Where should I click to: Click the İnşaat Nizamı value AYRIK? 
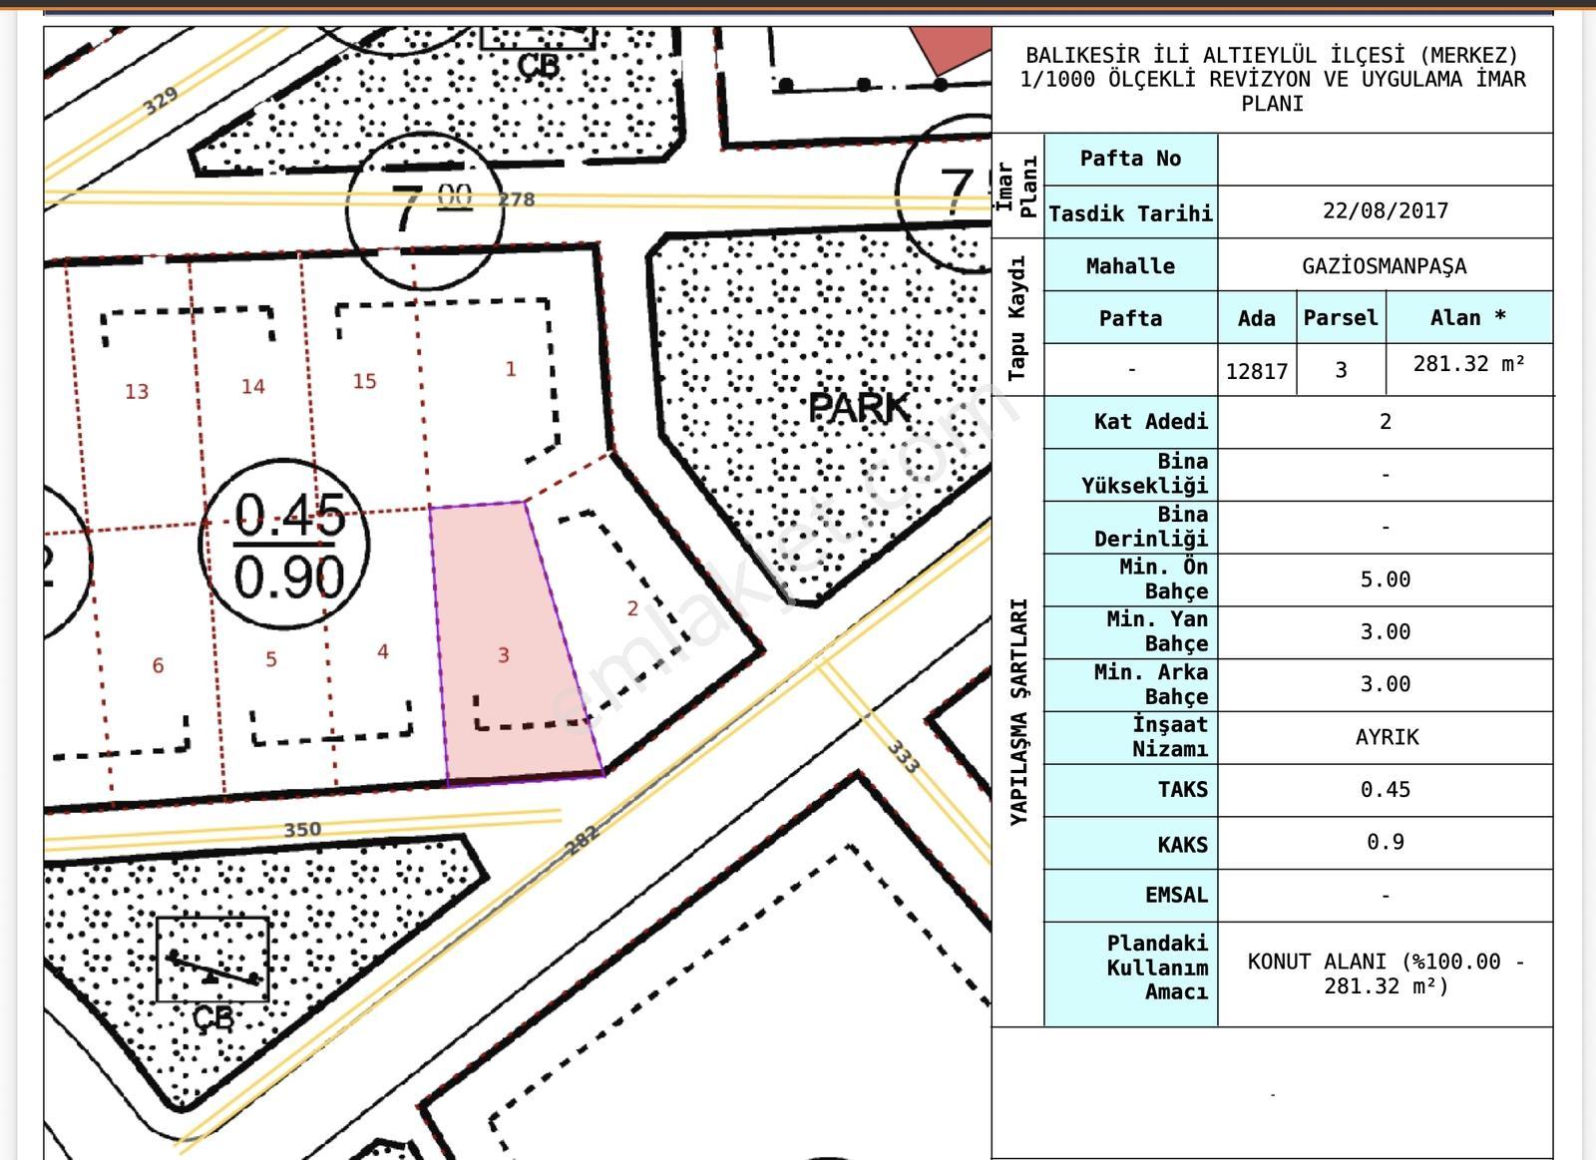tap(1387, 737)
